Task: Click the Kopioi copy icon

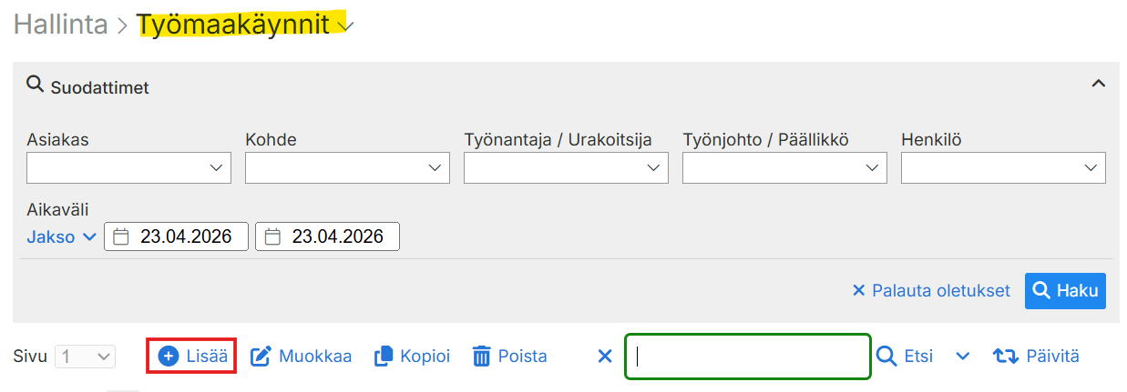Action: 384,357
